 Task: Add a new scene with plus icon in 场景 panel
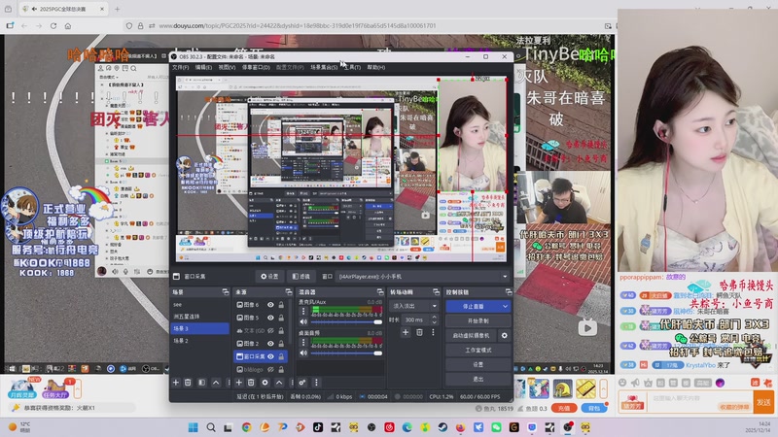pyautogui.click(x=176, y=383)
